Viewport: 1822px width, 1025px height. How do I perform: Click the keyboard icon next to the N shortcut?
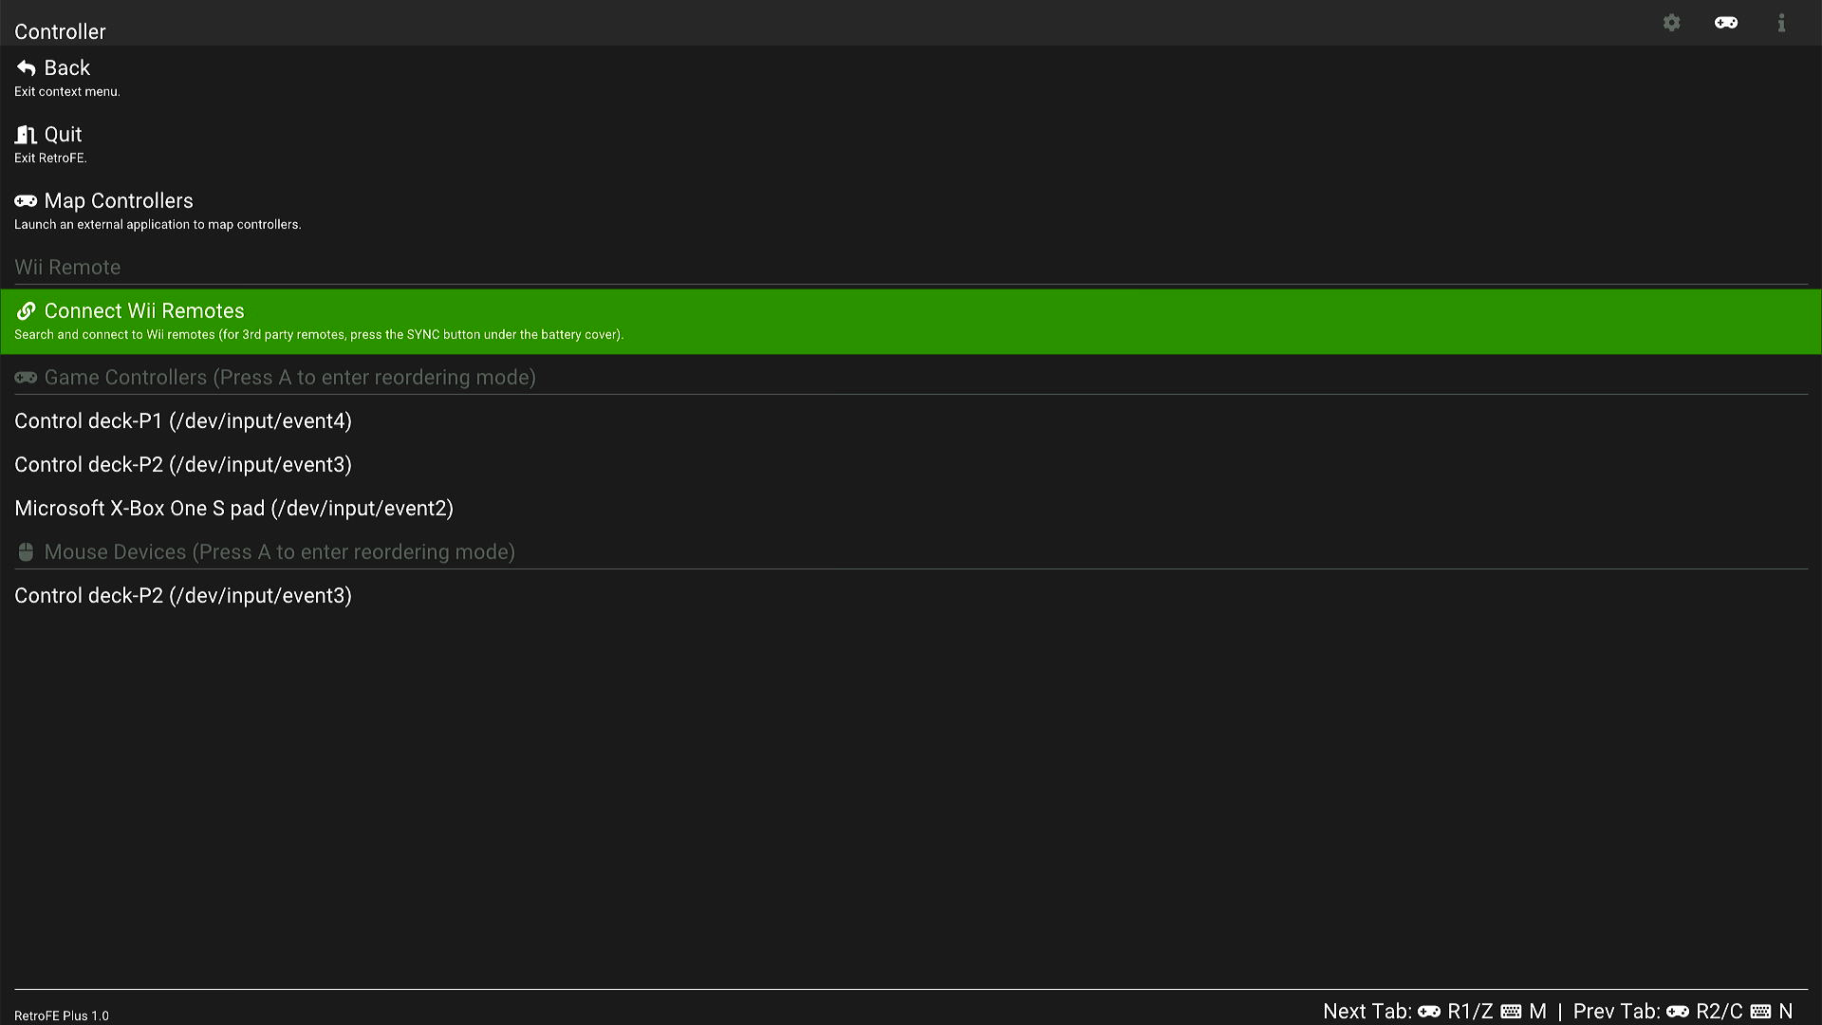point(1762,1012)
